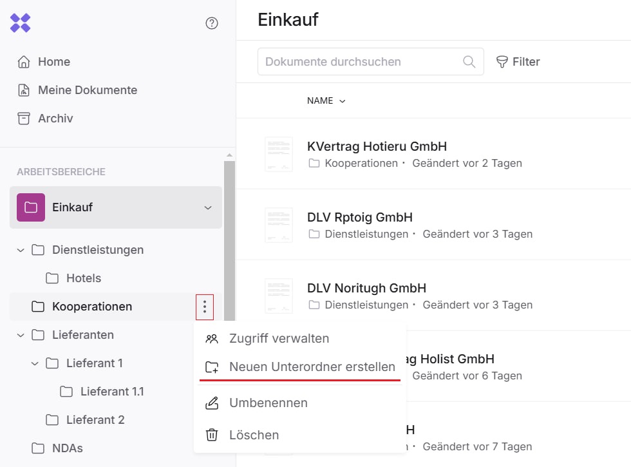Click the search magnifier icon

tap(469, 62)
